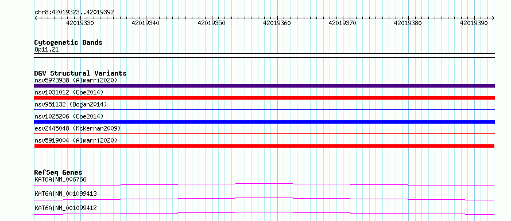Click the purple nsv5973938 variant bar
This screenshot has height=221, width=511.
point(264,86)
